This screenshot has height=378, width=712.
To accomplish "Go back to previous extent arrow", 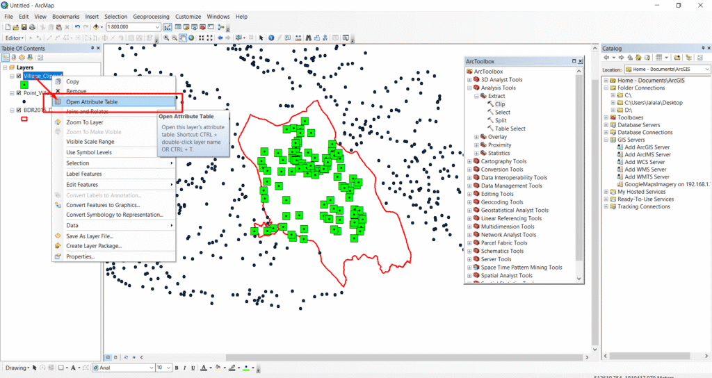I will click(220, 38).
